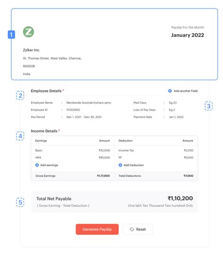Viewport: 223px width, 253px height.
Task: Edit Basic earnings amount ₹32,000
Action: pos(104,151)
